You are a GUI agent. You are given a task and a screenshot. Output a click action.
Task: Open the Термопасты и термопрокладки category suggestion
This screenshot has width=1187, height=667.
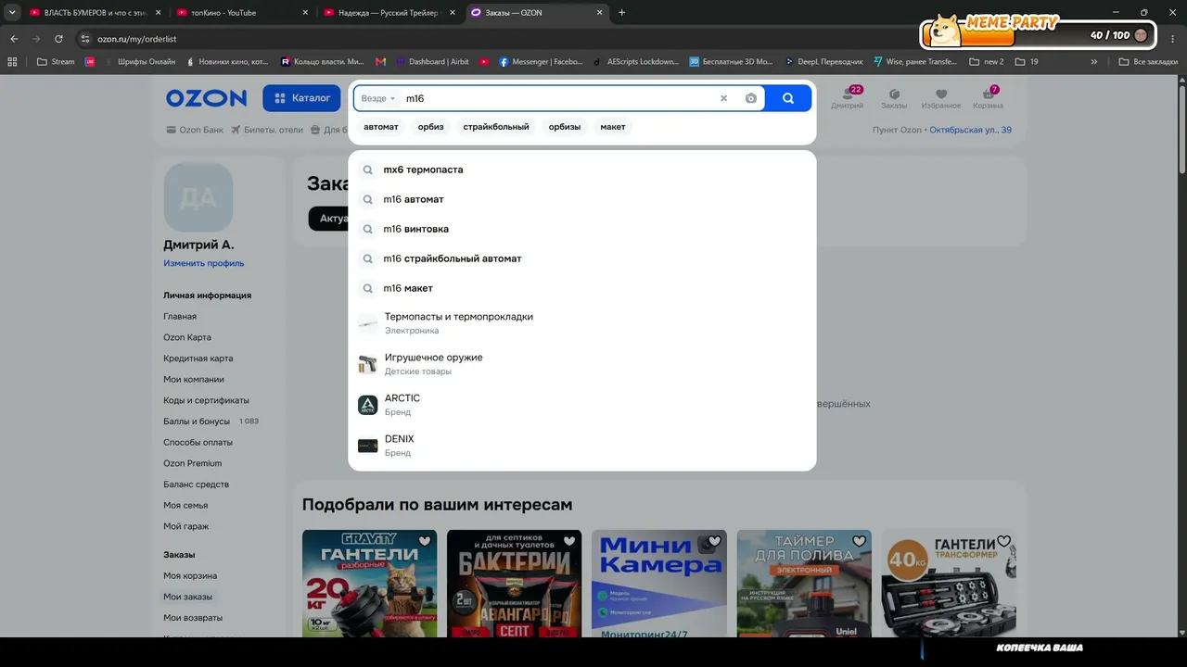[582, 322]
